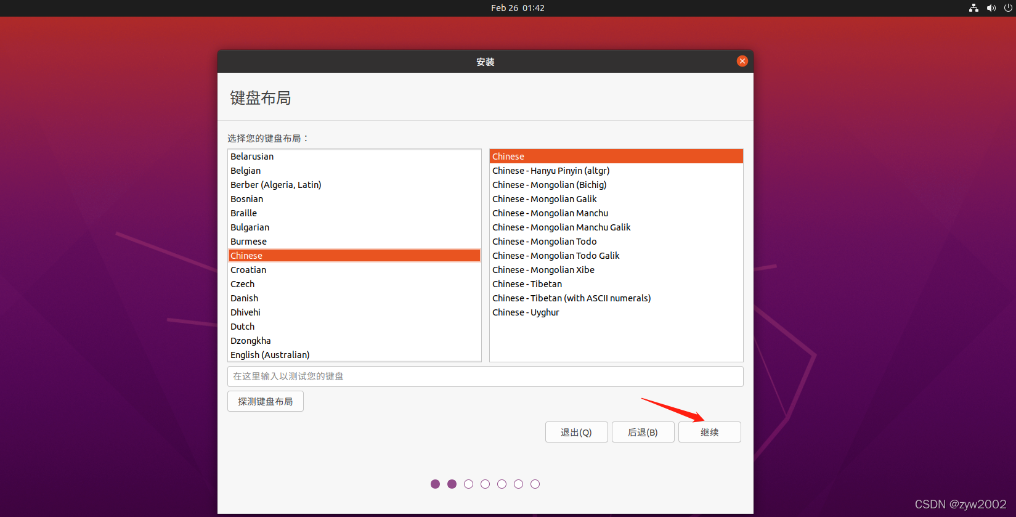Select Chinese - Tibetan (with ASCII numerals)
Viewport: 1016px width, 517px height.
pos(616,298)
